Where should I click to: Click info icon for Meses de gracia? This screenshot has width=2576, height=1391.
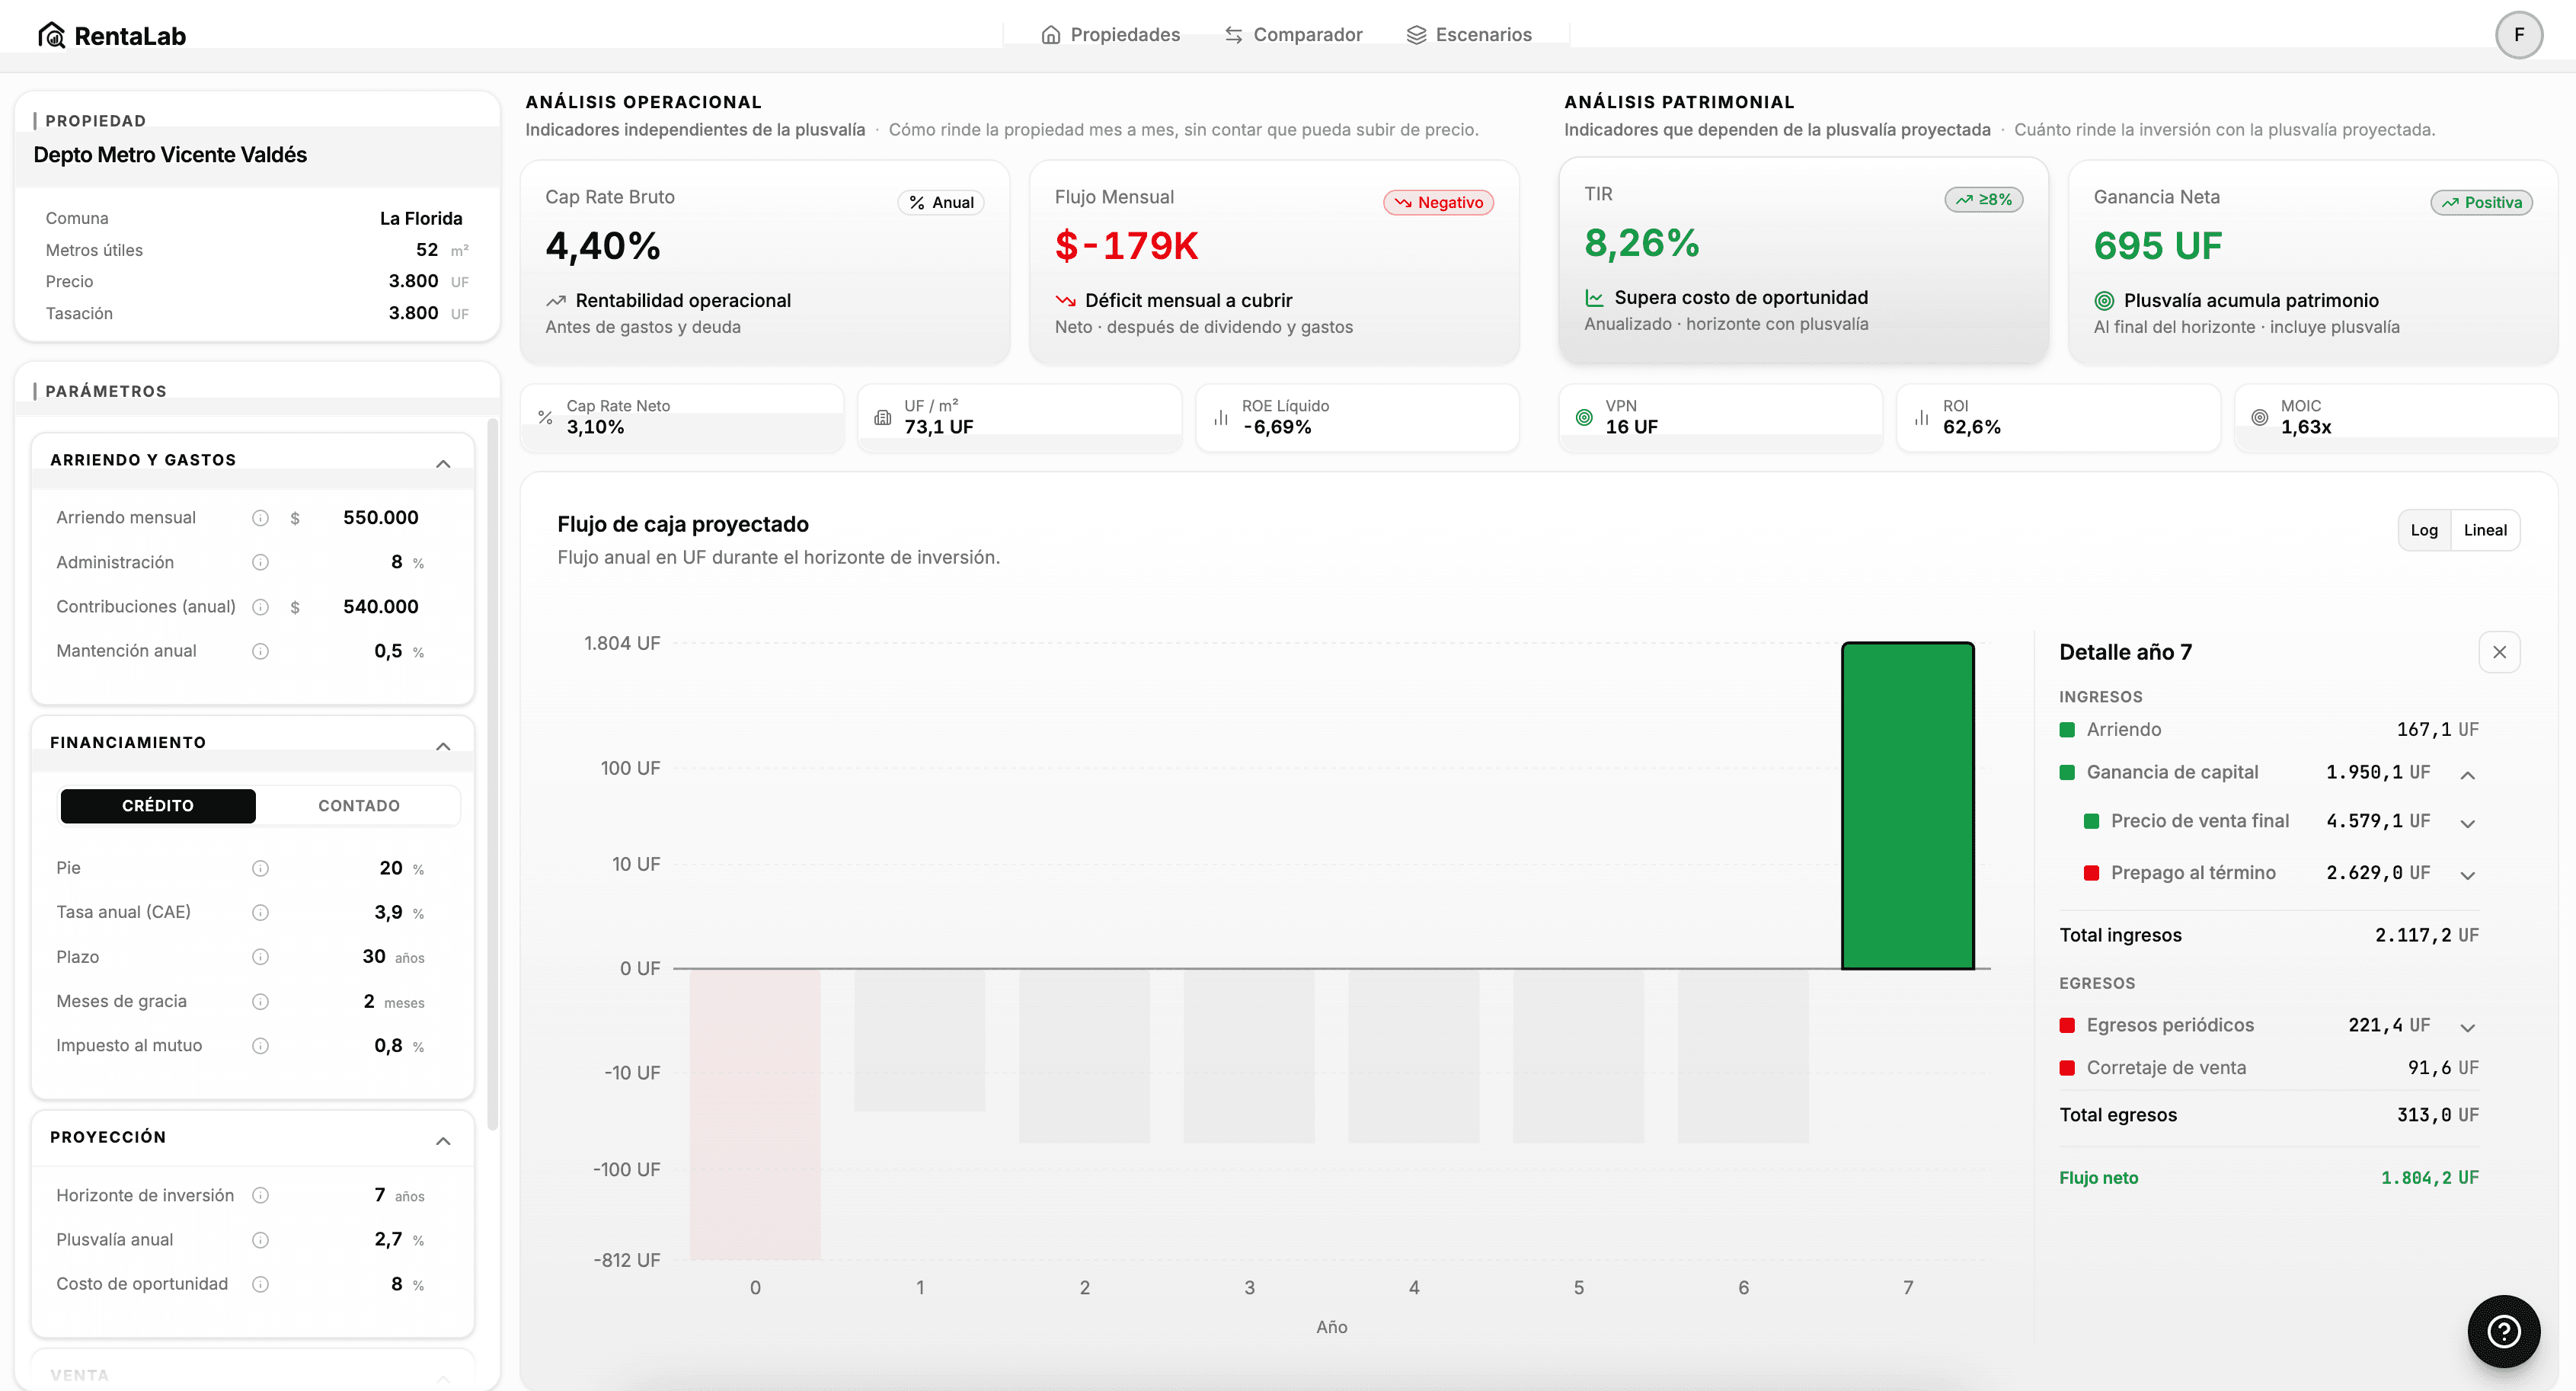pos(260,1001)
